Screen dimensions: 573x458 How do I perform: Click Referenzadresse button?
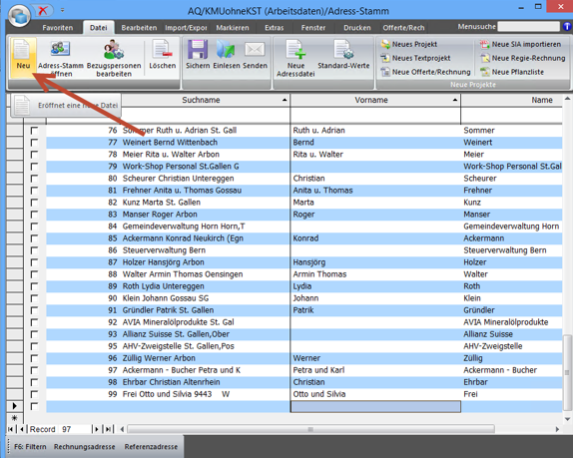pos(151,447)
